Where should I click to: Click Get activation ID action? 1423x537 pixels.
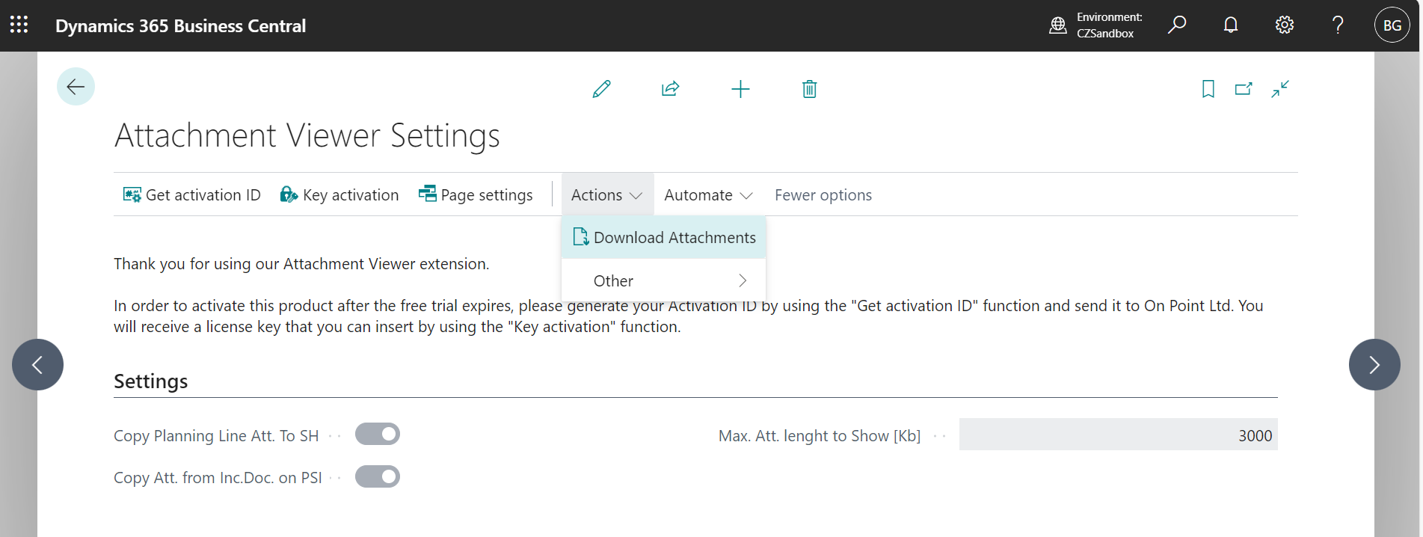coord(192,195)
